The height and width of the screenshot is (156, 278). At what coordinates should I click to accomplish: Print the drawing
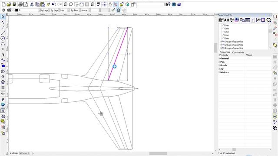(20, 4)
